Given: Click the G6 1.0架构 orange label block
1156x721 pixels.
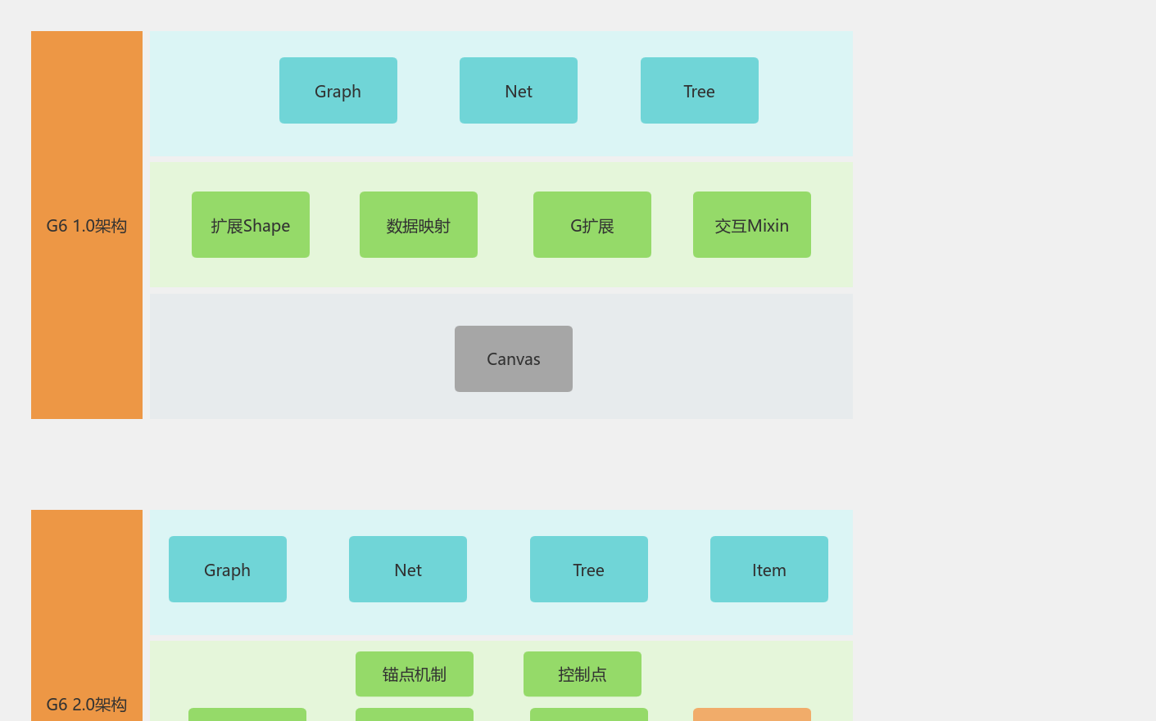Looking at the screenshot, I should (x=87, y=225).
